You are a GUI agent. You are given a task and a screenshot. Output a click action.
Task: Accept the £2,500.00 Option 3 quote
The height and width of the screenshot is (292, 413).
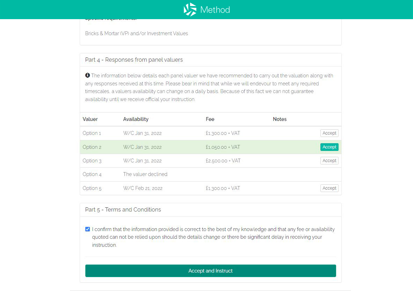coord(329,161)
